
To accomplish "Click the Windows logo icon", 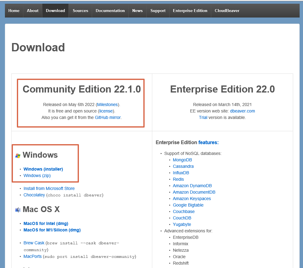I will pos(18,156).
